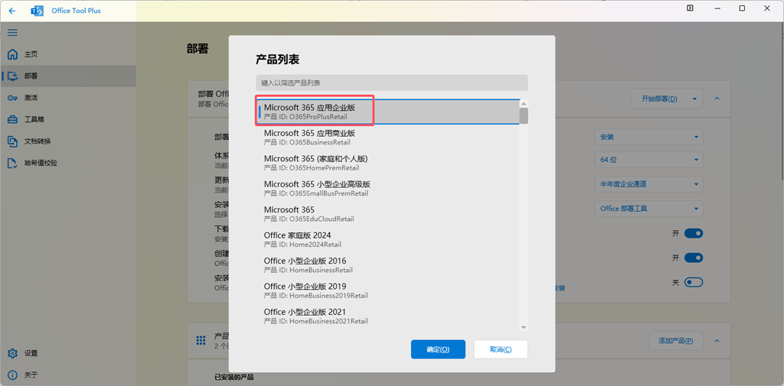Image resolution: width=784 pixels, height=386 pixels.
Task: Click the key icon for activation
Action: tap(13, 98)
